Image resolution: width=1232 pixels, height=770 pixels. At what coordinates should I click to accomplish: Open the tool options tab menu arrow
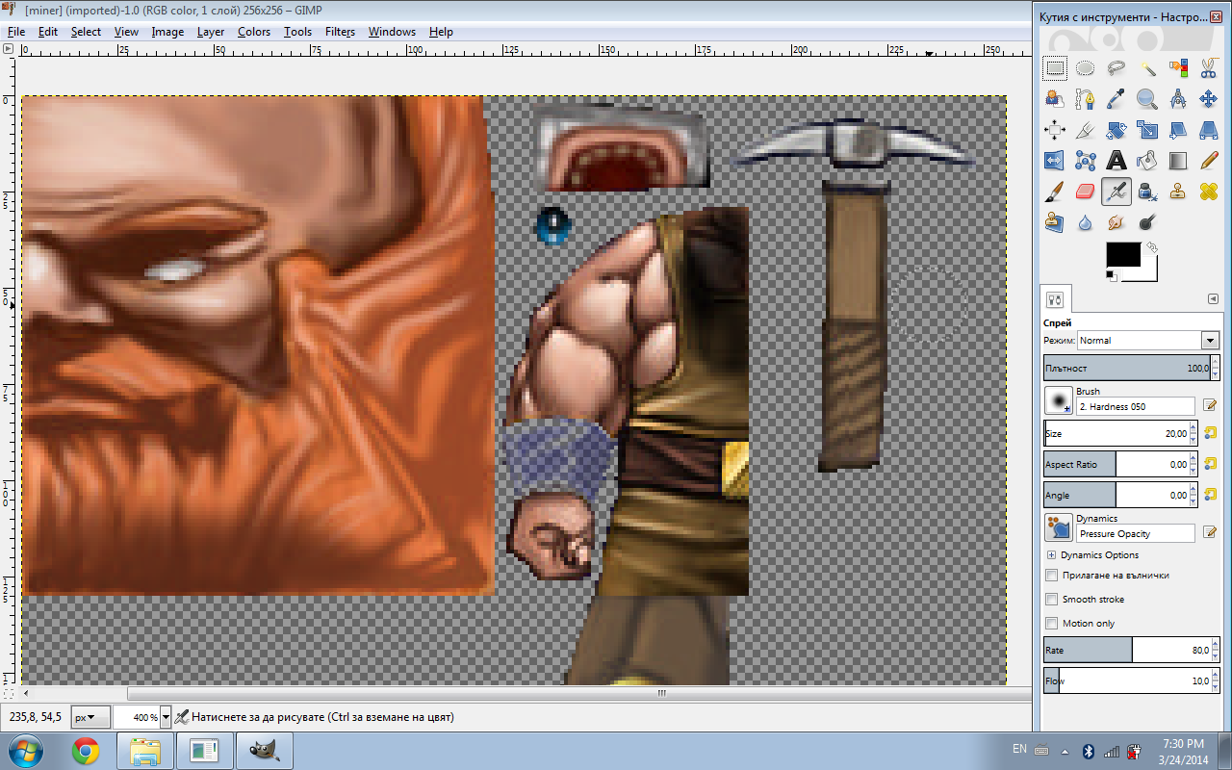[1214, 298]
